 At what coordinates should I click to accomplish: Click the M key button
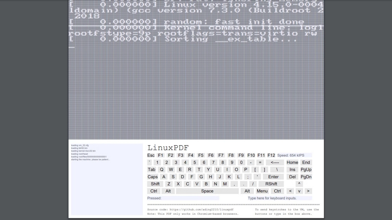(x=225, y=184)
